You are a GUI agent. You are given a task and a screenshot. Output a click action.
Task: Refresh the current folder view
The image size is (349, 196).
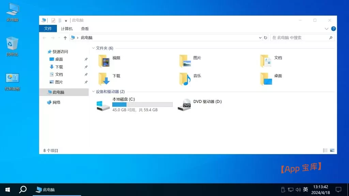266,37
